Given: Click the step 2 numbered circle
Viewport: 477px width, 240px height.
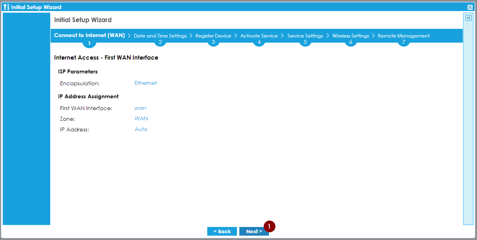Looking at the screenshot, I should click(160, 42).
